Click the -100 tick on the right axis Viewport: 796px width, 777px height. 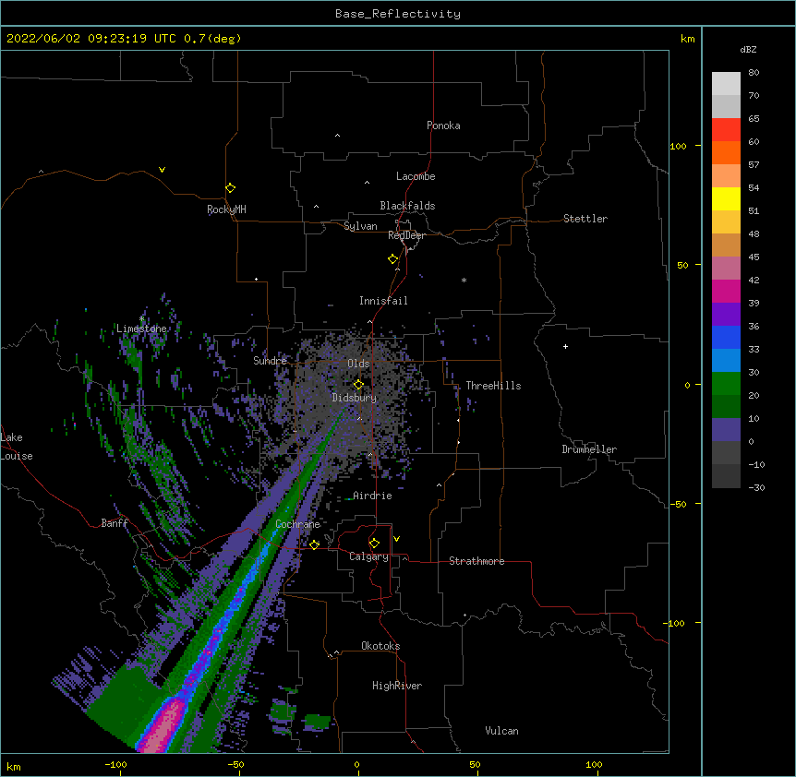point(675,623)
